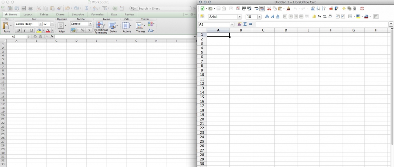Click the Sum sigma icon in LibreOffice

pyautogui.click(x=245, y=24)
